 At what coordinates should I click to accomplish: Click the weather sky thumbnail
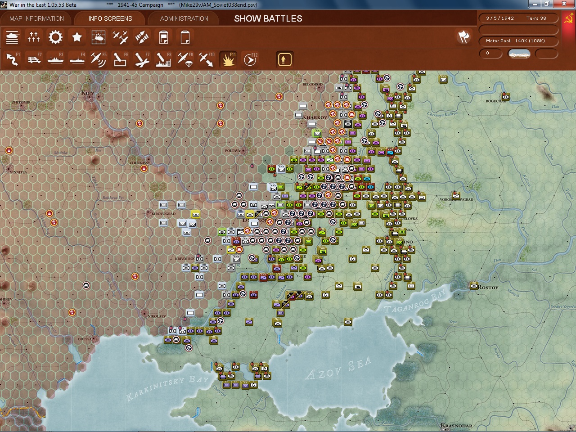click(x=519, y=54)
